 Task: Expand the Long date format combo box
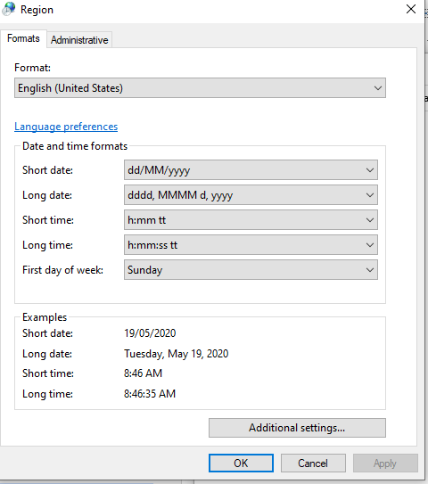point(251,195)
